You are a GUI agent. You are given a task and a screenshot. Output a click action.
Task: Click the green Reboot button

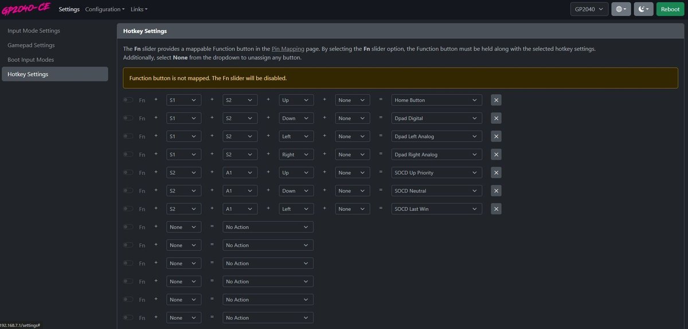(670, 9)
